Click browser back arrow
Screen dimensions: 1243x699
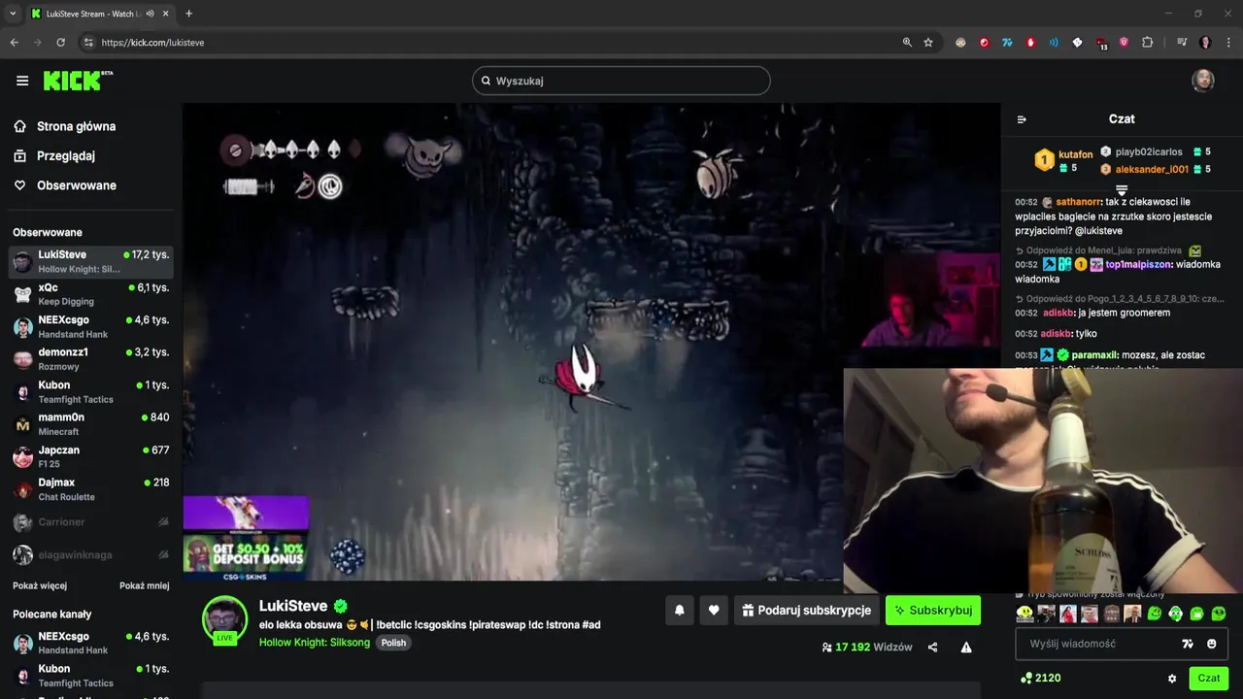(14, 43)
